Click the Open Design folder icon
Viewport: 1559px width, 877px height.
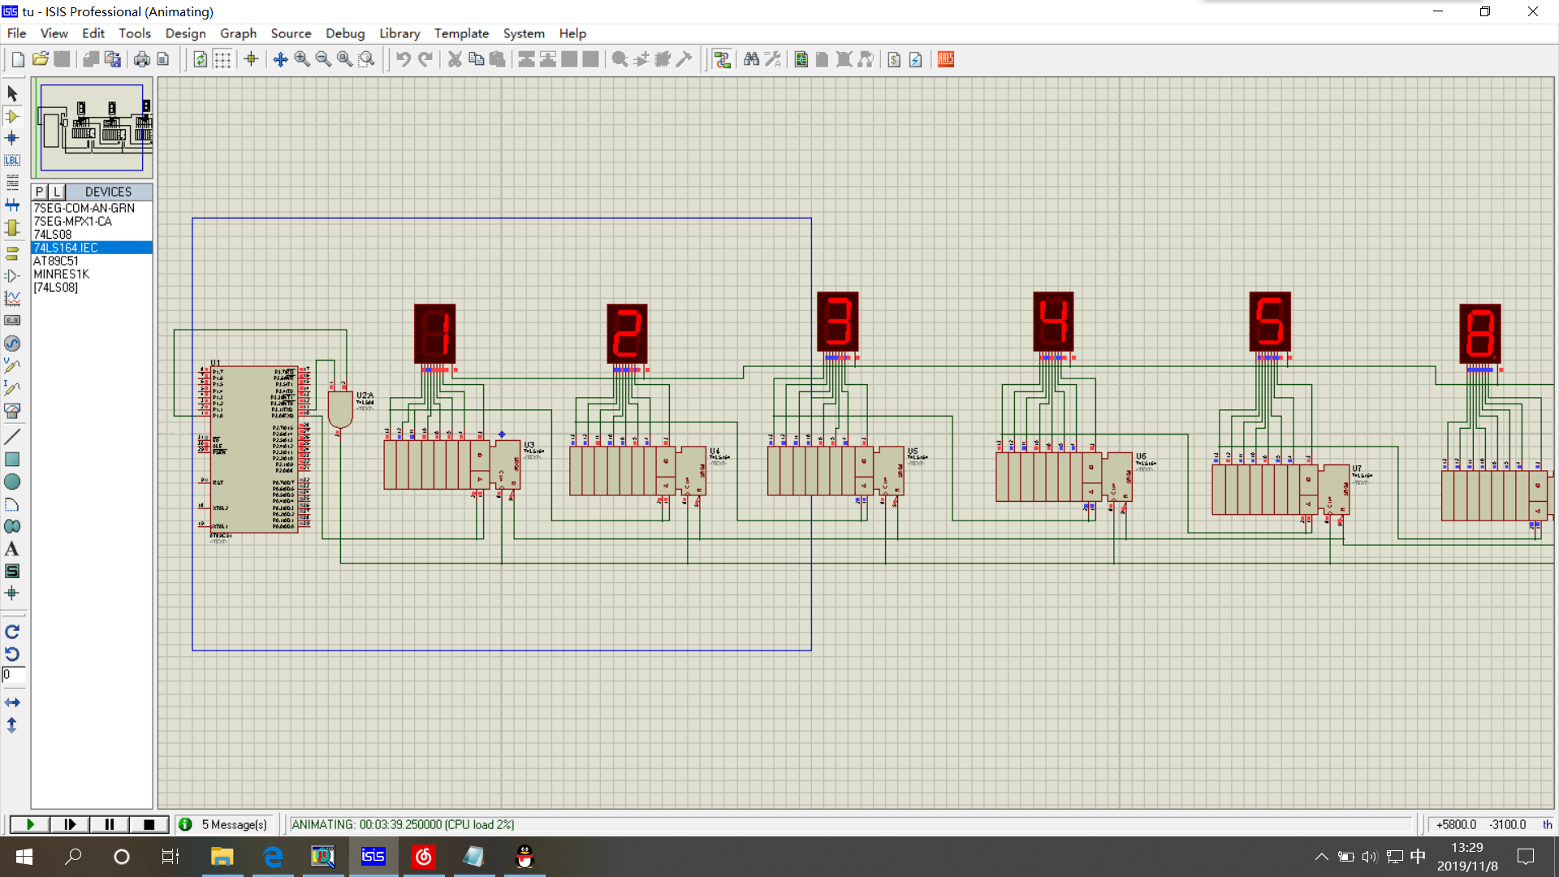(x=40, y=59)
